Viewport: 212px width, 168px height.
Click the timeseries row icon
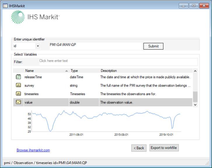pyautogui.click(x=18, y=94)
